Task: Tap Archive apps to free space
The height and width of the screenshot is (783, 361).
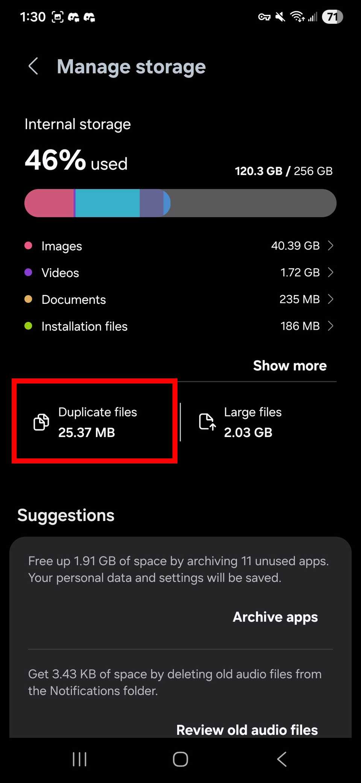Action: [275, 617]
